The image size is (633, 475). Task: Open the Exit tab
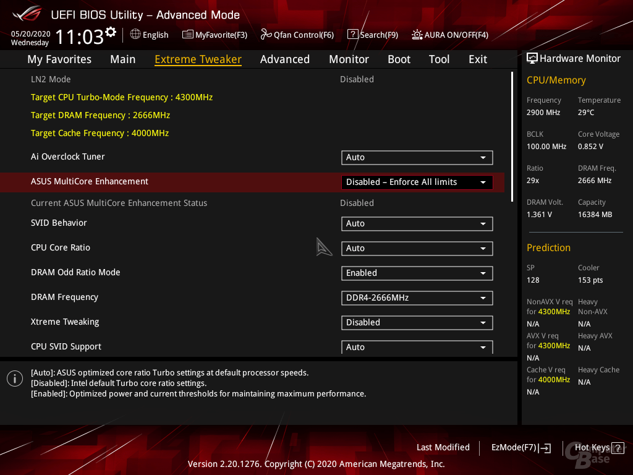tap(478, 59)
